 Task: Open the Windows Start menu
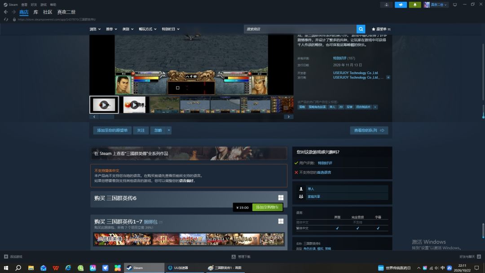pyautogui.click(x=6, y=268)
